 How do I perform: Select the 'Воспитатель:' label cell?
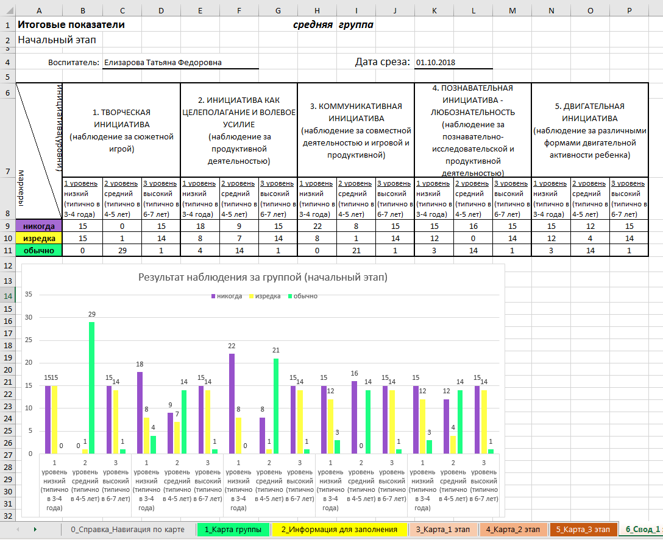tap(74, 63)
